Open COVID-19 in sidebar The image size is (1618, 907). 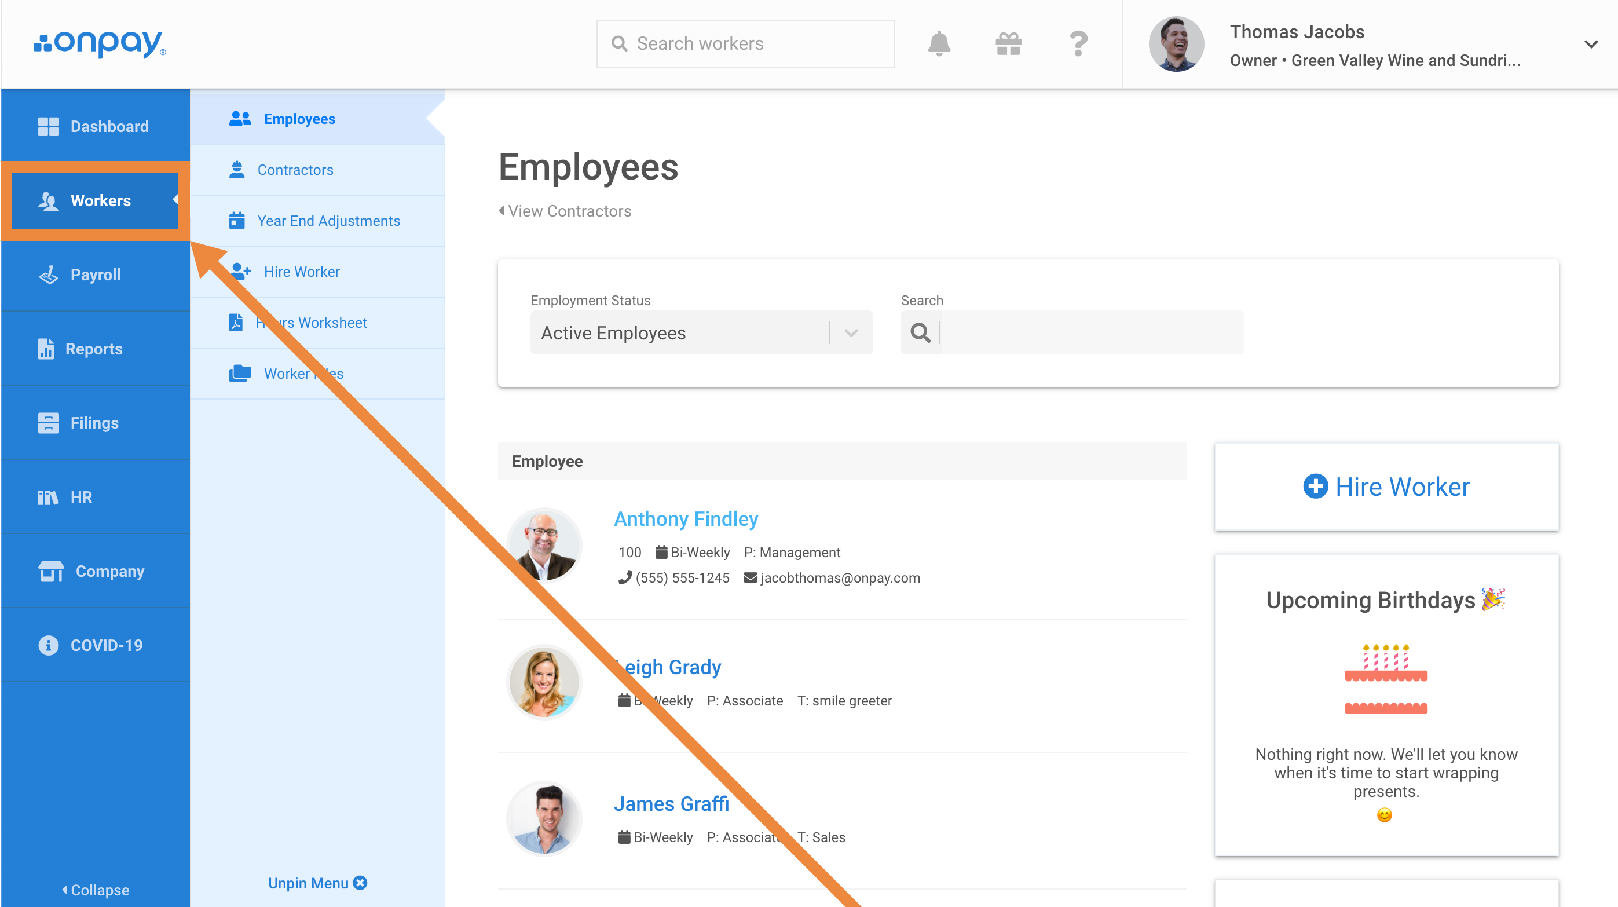pos(96,645)
